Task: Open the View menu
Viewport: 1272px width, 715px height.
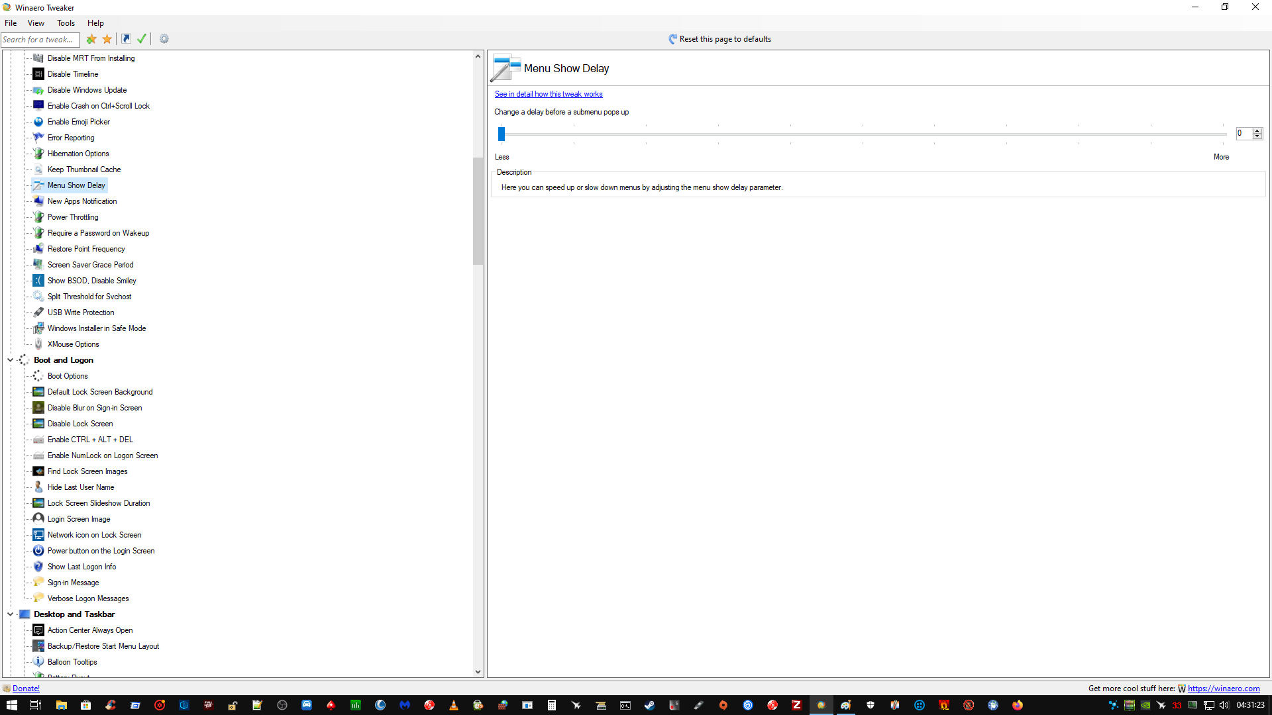Action: [x=36, y=23]
